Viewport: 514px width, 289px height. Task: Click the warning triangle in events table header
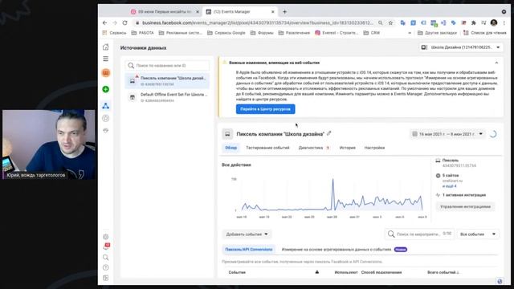point(317,272)
